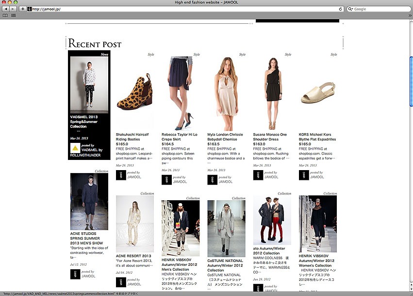Open FREE SHIPPING link on Rebecca Taylor post
This screenshot has width=413, height=296.
[174, 149]
